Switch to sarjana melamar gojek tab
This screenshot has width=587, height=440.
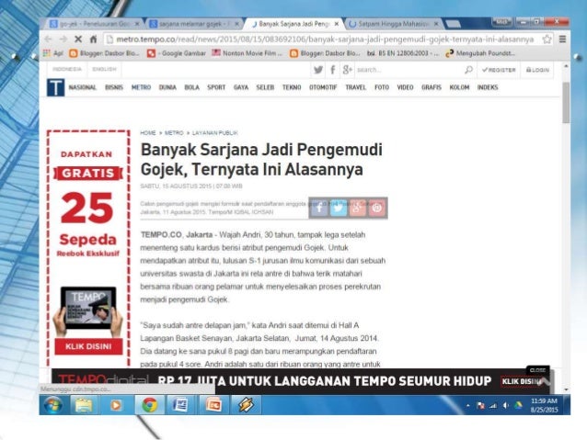coord(194,24)
